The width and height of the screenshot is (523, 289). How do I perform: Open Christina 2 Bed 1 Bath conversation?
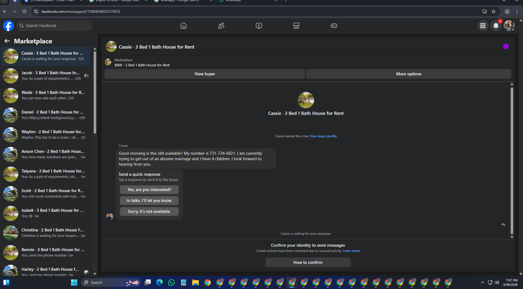coord(46,233)
